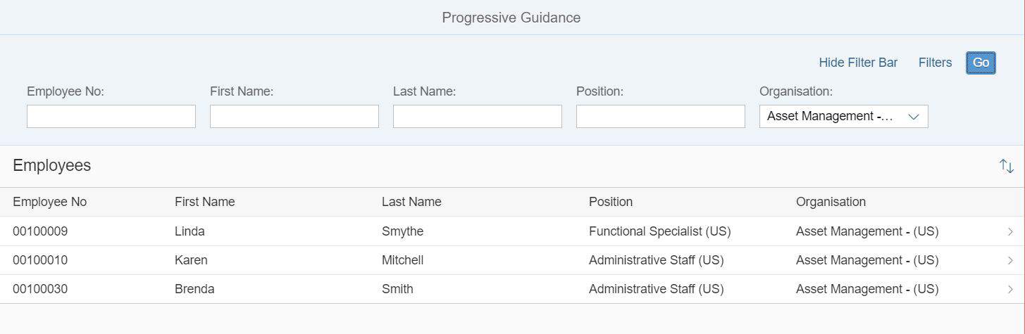Image resolution: width=1025 pixels, height=334 pixels.
Task: Focus the Employee No input field
Action: pyautogui.click(x=111, y=117)
